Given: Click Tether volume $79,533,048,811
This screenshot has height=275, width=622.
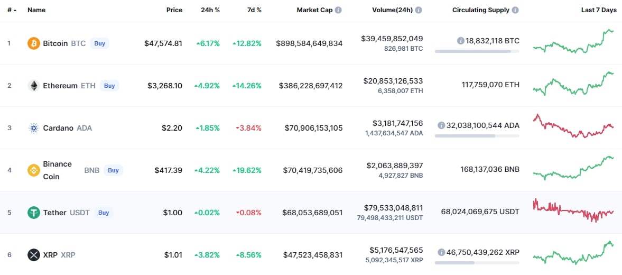Looking at the screenshot, I should click(x=393, y=208).
